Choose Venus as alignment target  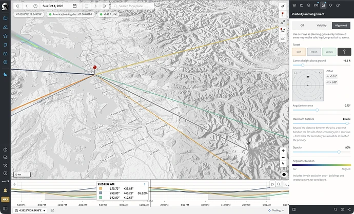(x=329, y=52)
